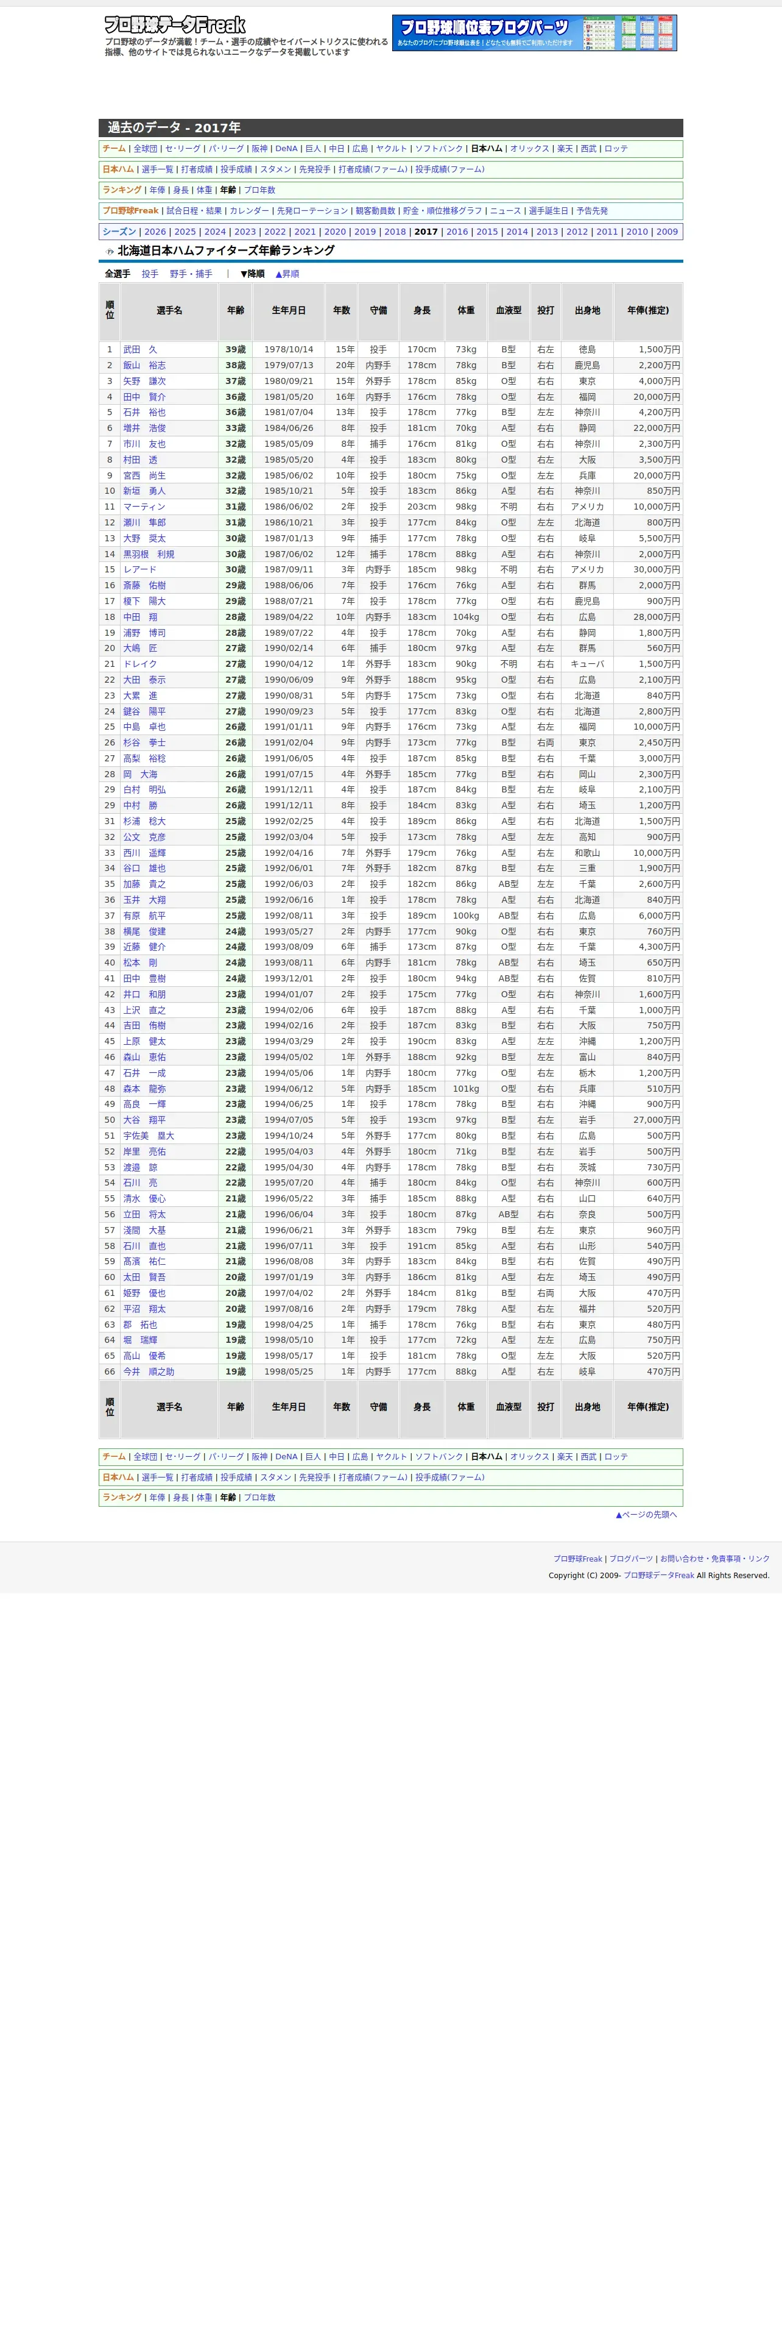Open player 今井 順之助 profile
The height and width of the screenshot is (2348, 782).
pos(149,1371)
